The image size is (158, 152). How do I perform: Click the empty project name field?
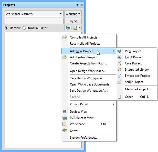point(34,21)
